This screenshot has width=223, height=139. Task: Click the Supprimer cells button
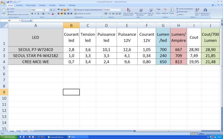(165, 11)
